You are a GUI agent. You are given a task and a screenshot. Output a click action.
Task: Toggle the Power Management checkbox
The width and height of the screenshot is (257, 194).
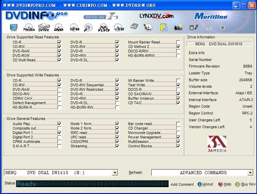point(178,137)
